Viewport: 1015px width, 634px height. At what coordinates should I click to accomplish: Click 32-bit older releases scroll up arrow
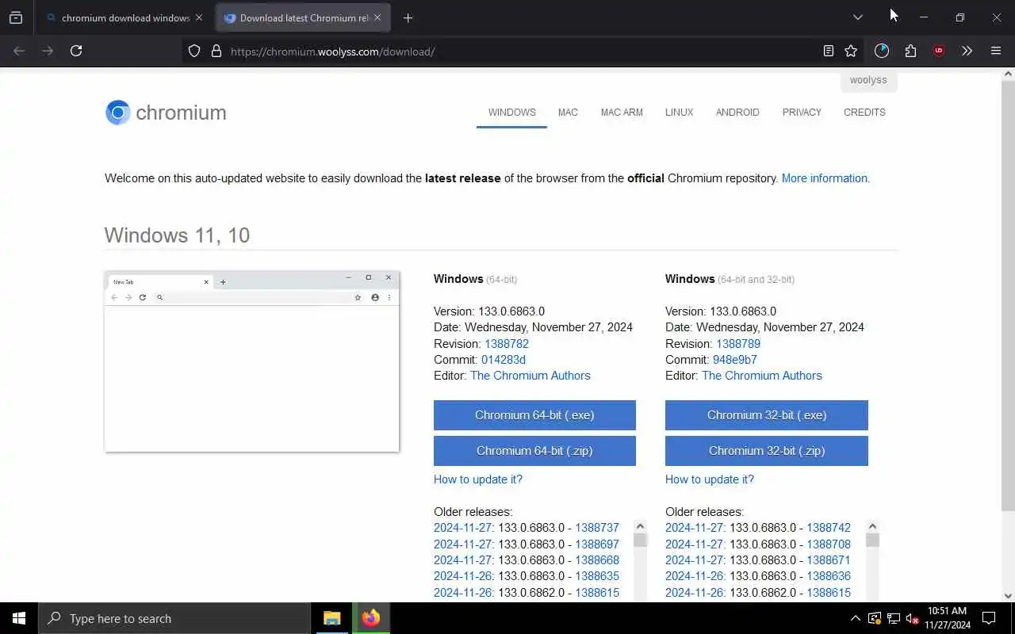click(x=872, y=526)
